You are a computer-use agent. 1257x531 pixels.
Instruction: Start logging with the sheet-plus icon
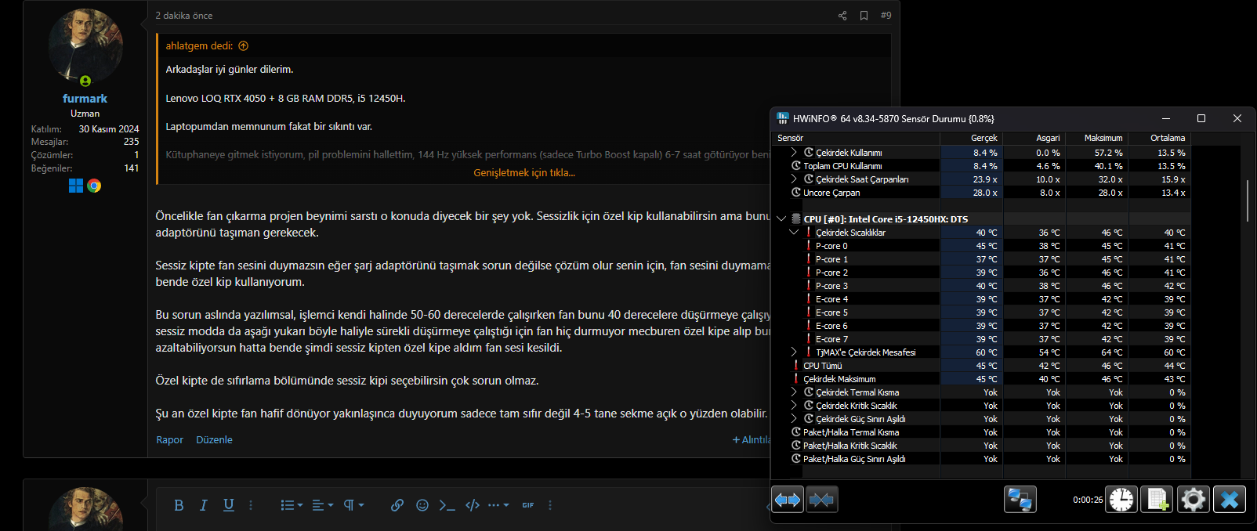(1157, 500)
